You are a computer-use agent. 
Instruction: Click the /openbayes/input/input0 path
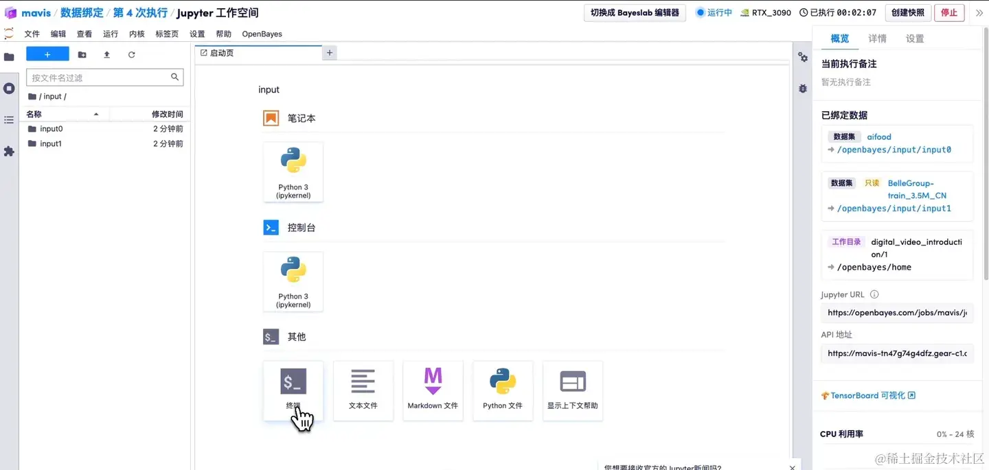coord(894,150)
